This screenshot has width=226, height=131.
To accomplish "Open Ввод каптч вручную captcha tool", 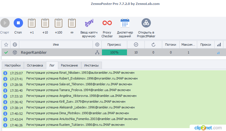I will point(89,23).
